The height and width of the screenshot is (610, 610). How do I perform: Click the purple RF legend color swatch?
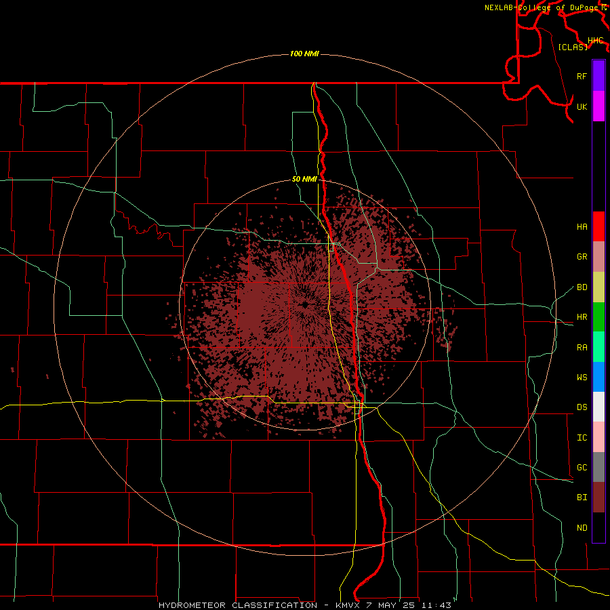pos(598,76)
